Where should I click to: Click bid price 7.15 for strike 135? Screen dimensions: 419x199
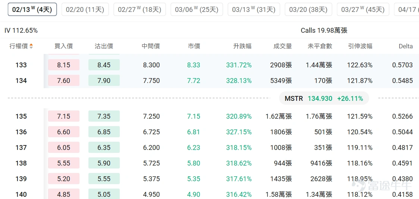(63, 116)
